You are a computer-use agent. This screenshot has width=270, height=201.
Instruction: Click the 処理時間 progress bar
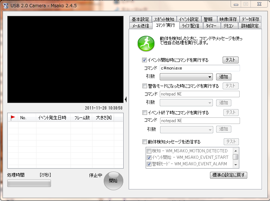[29, 183]
